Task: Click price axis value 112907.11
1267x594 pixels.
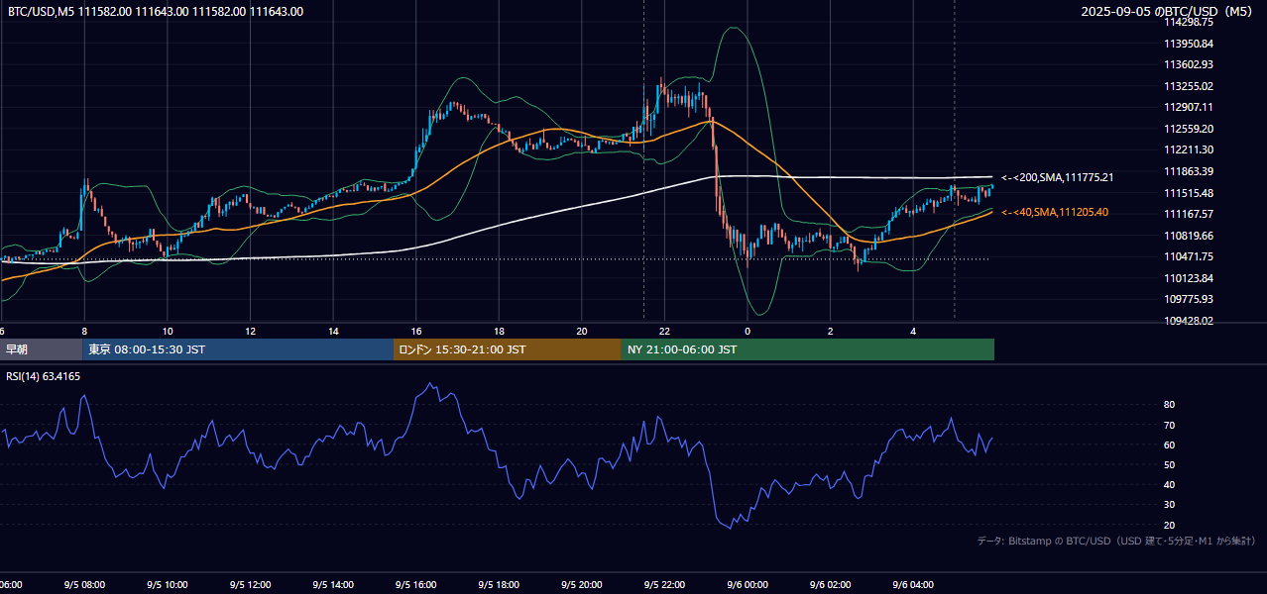Action: 1189,107
